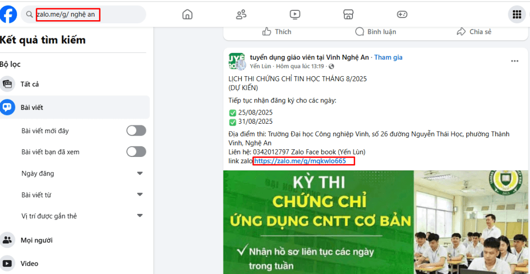Open the Gaming icon
The image size is (530, 274).
[402, 15]
